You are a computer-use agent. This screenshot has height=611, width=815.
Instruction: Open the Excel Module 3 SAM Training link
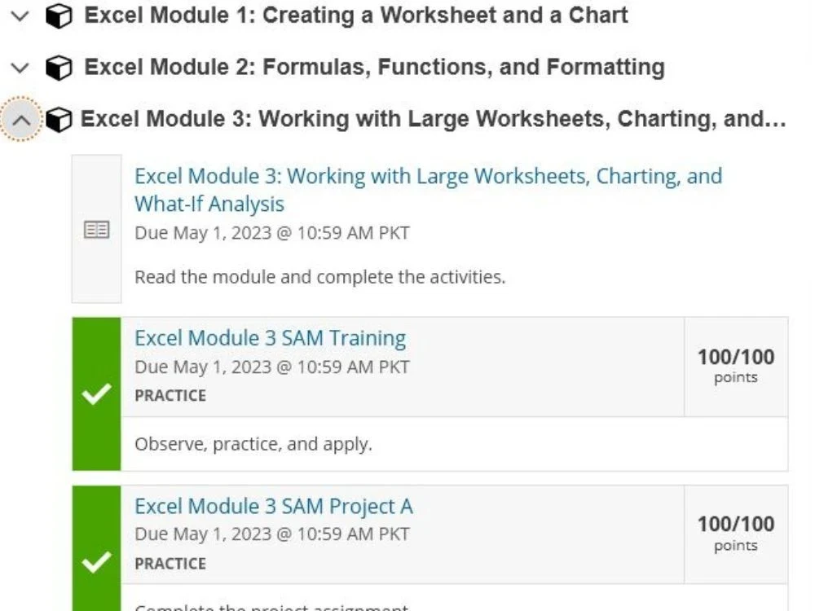(x=271, y=337)
